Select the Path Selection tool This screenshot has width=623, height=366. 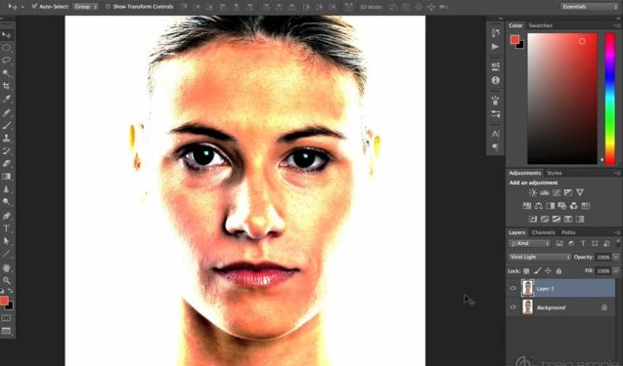(x=6, y=241)
